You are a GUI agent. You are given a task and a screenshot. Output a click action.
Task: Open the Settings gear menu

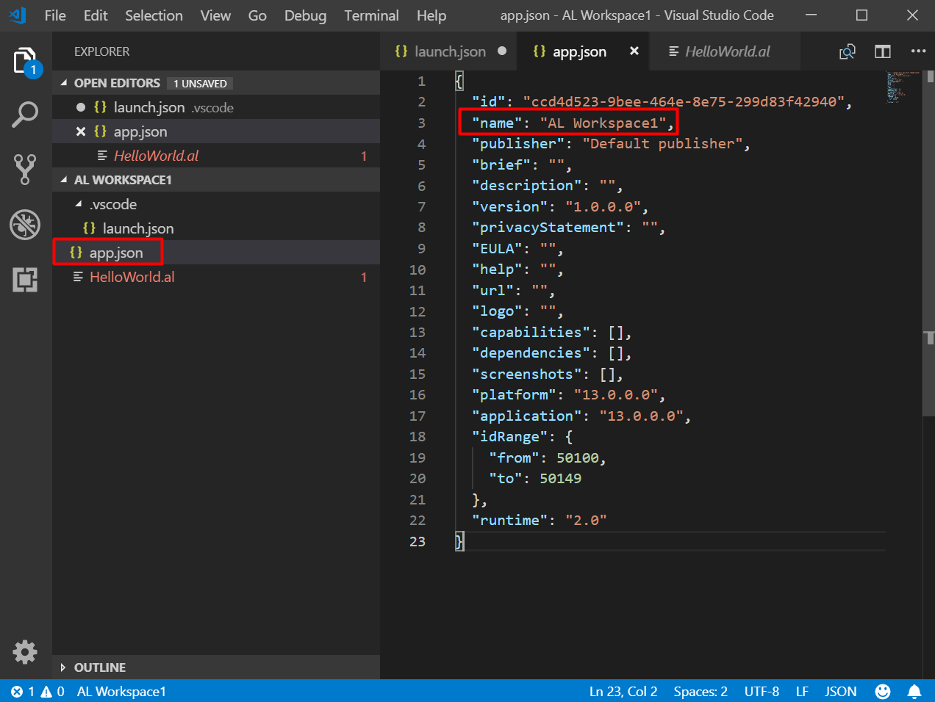coord(25,652)
